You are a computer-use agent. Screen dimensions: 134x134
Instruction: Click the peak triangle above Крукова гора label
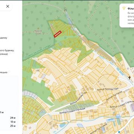pos(38,28)
